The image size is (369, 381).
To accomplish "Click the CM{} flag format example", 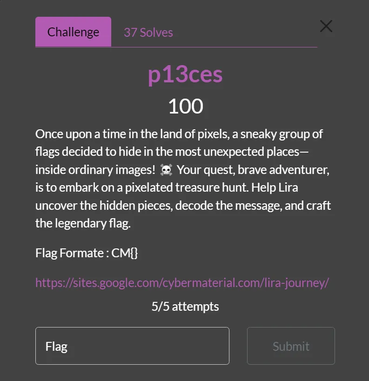I will (x=125, y=253).
